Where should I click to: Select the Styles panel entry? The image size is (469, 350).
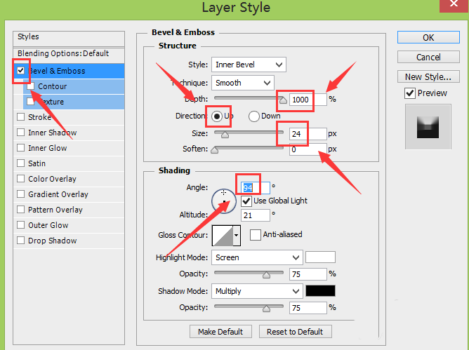point(69,39)
